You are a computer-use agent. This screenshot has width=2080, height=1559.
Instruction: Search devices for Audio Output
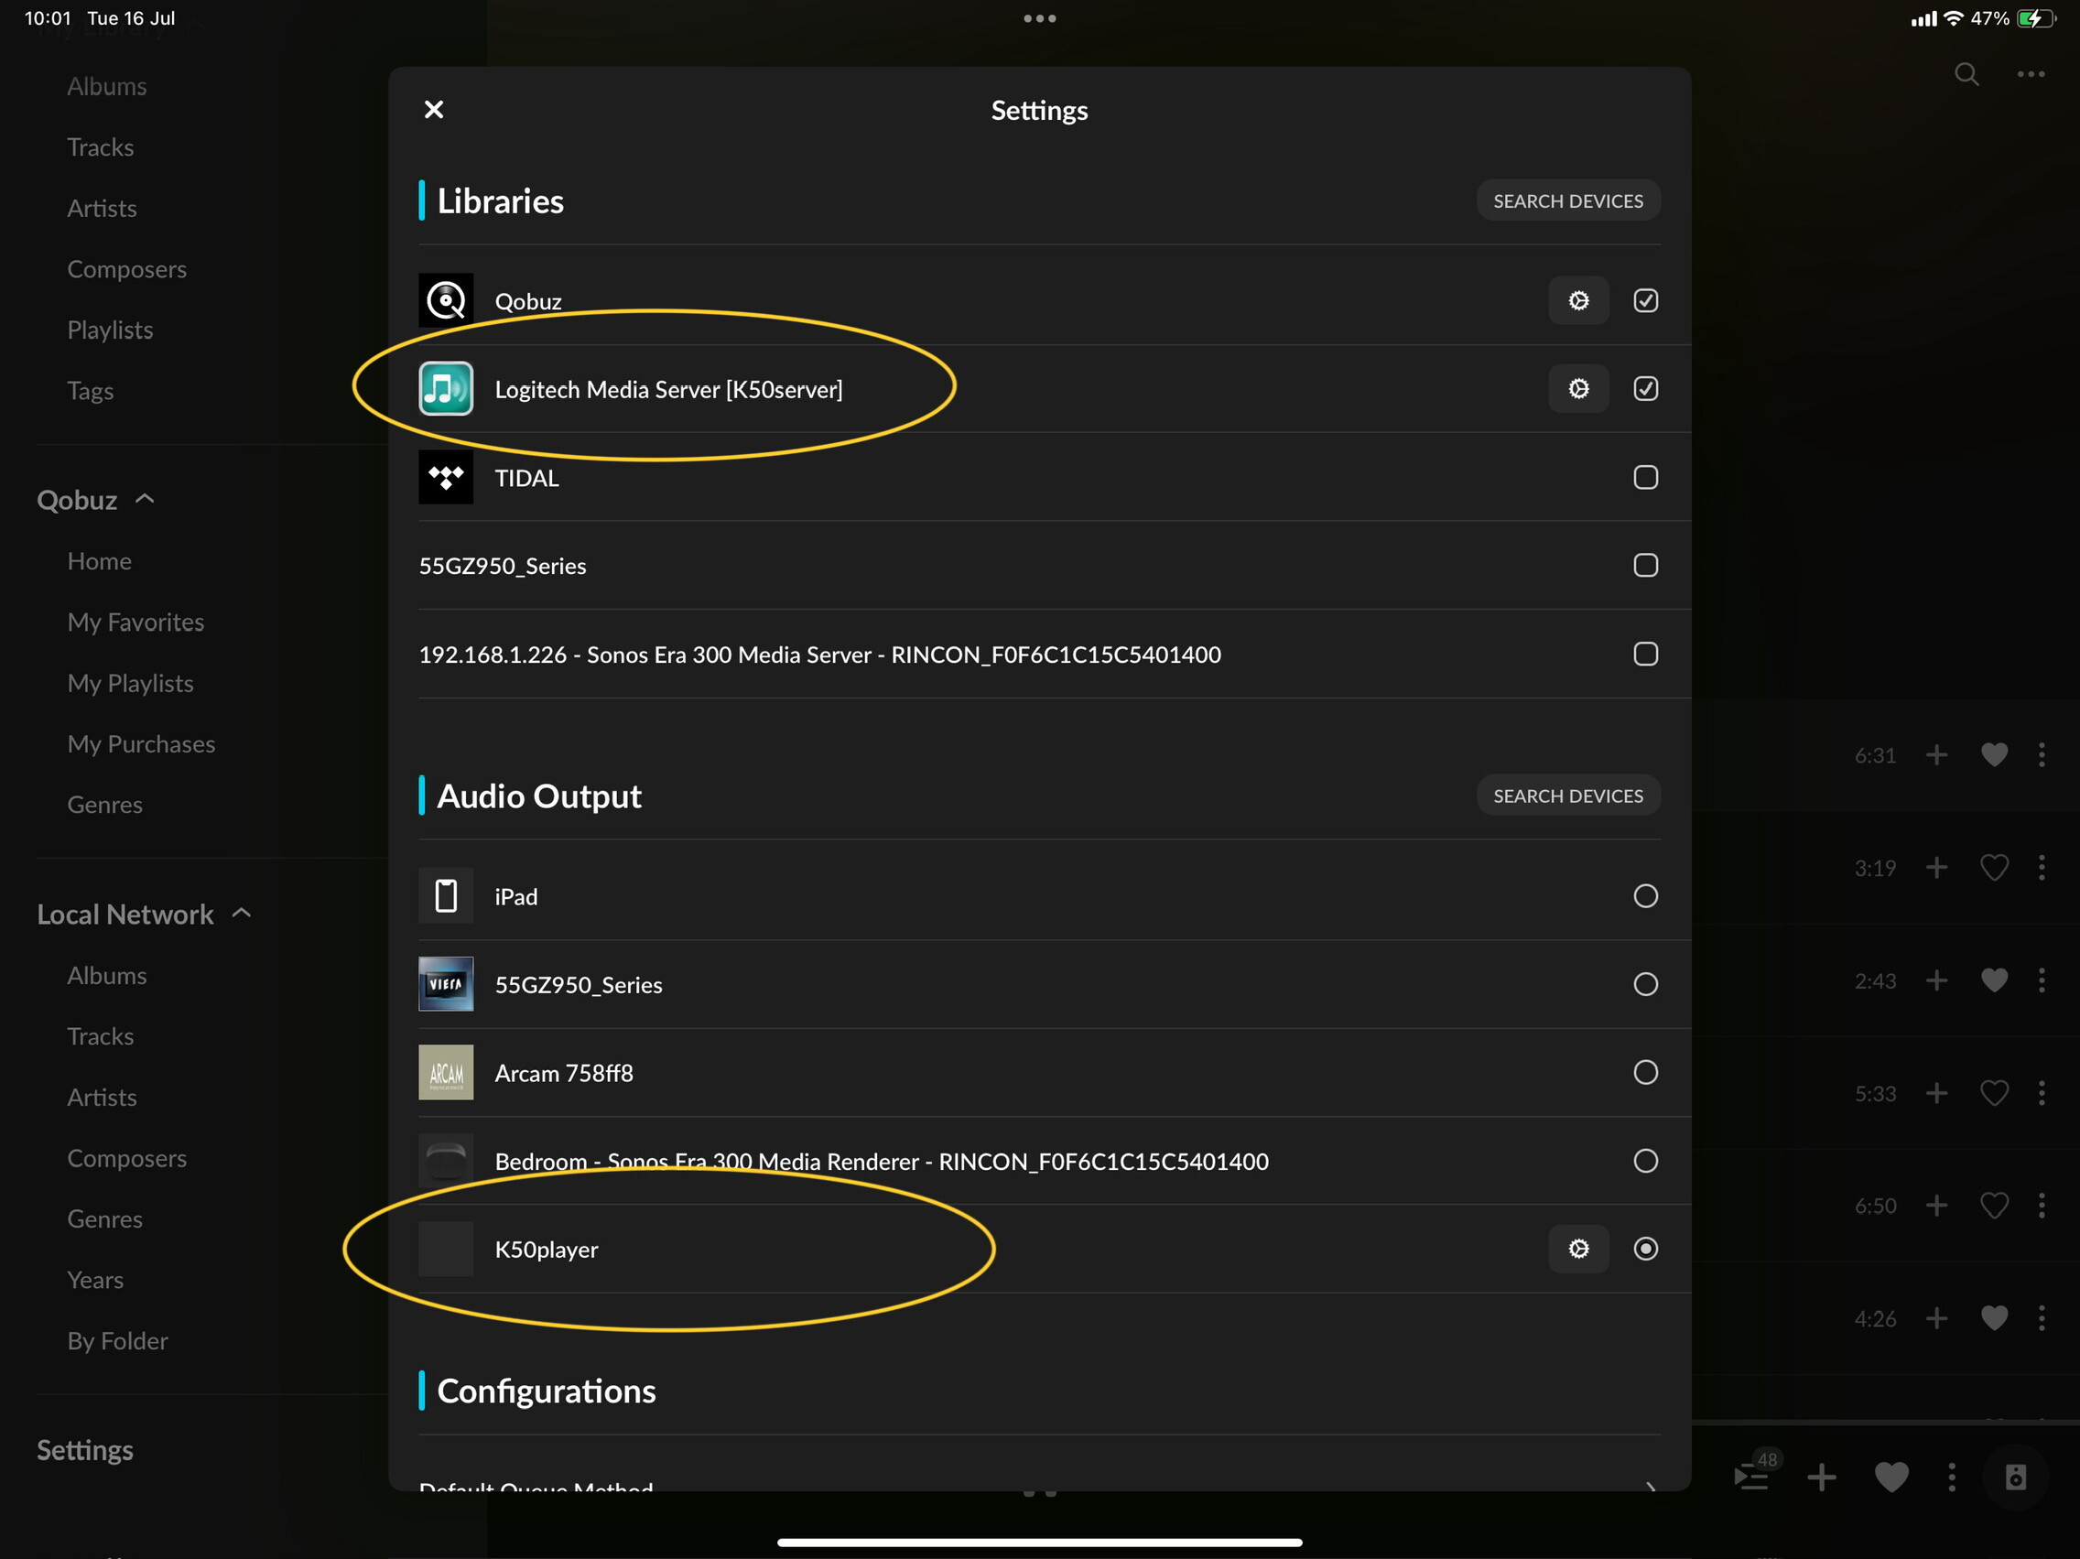click(1567, 796)
